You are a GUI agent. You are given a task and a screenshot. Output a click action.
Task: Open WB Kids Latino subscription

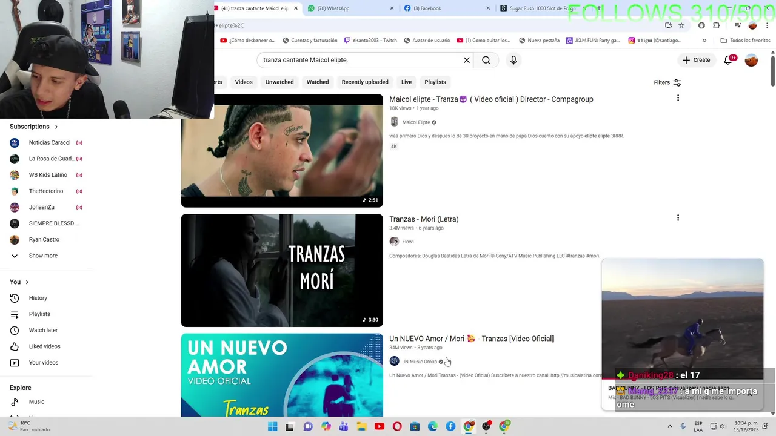(47, 175)
